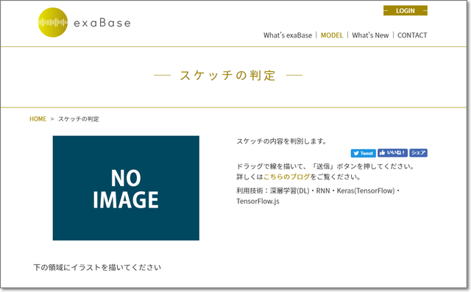Image resolution: width=471 pixels, height=292 pixels.
Task: Click the 下の領域にイラストを描いてください instruction text
Action: click(97, 268)
